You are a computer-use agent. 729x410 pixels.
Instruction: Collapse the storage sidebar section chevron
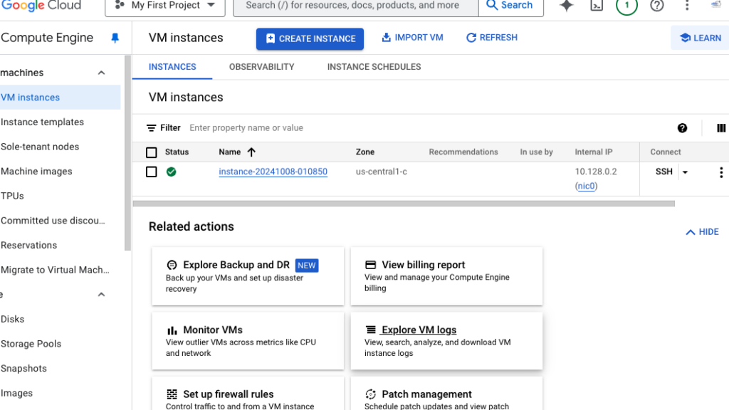tap(101, 295)
